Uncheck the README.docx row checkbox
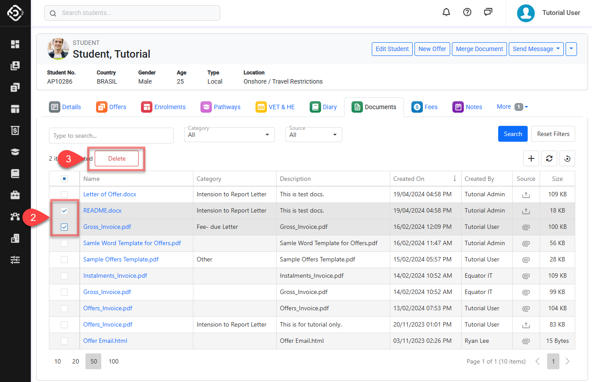Image resolution: width=592 pixels, height=382 pixels. [64, 211]
